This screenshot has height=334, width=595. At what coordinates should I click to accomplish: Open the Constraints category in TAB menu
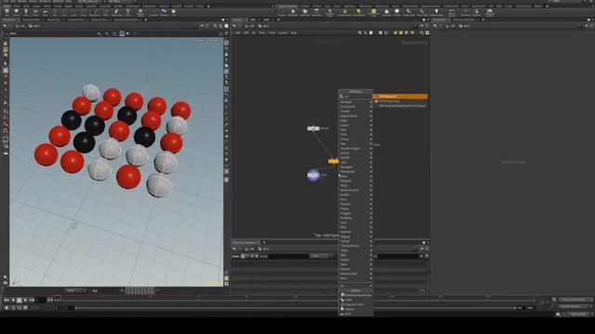click(355, 107)
